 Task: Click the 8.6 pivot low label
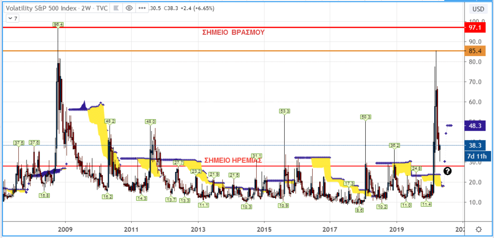click(x=359, y=210)
